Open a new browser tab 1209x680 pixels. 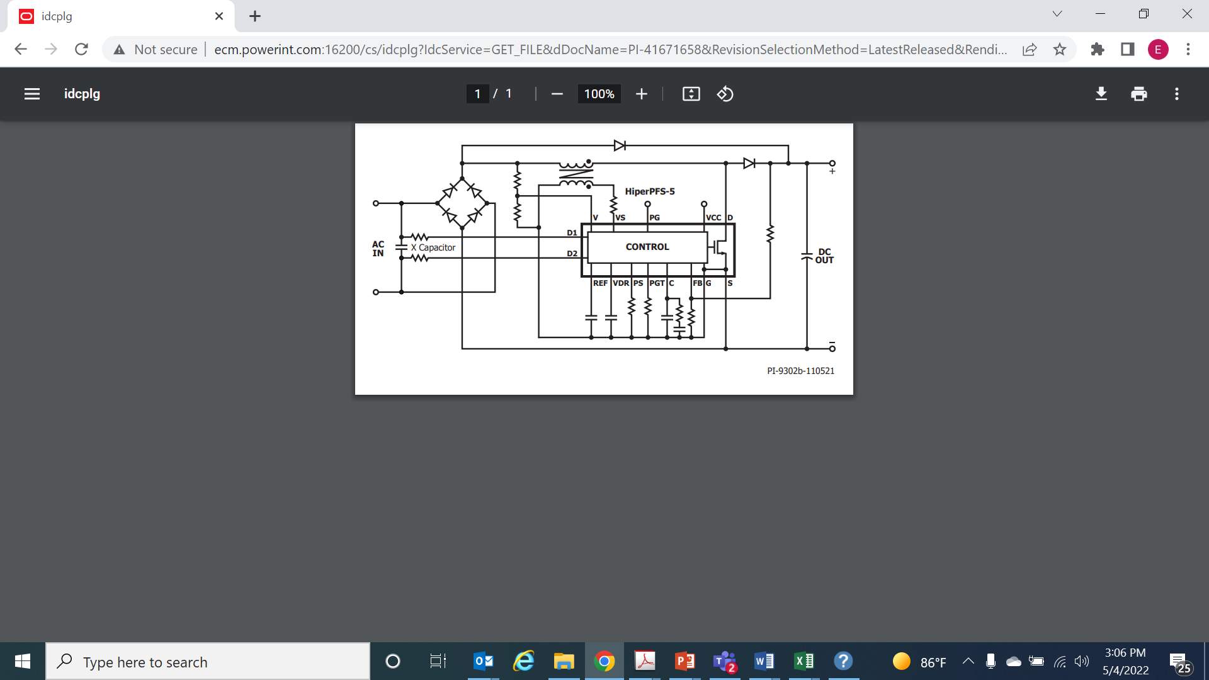254,16
